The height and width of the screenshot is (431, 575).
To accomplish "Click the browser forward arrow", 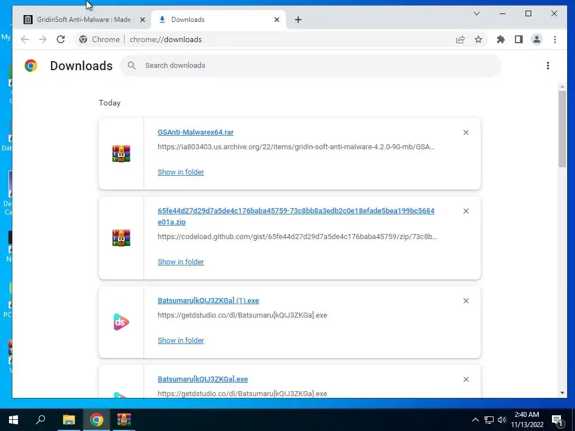I will 43,40.
